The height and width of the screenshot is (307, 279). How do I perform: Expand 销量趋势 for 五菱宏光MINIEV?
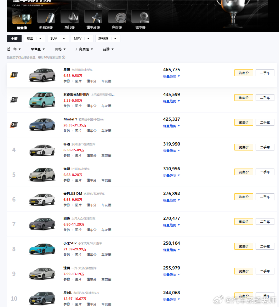171,101
